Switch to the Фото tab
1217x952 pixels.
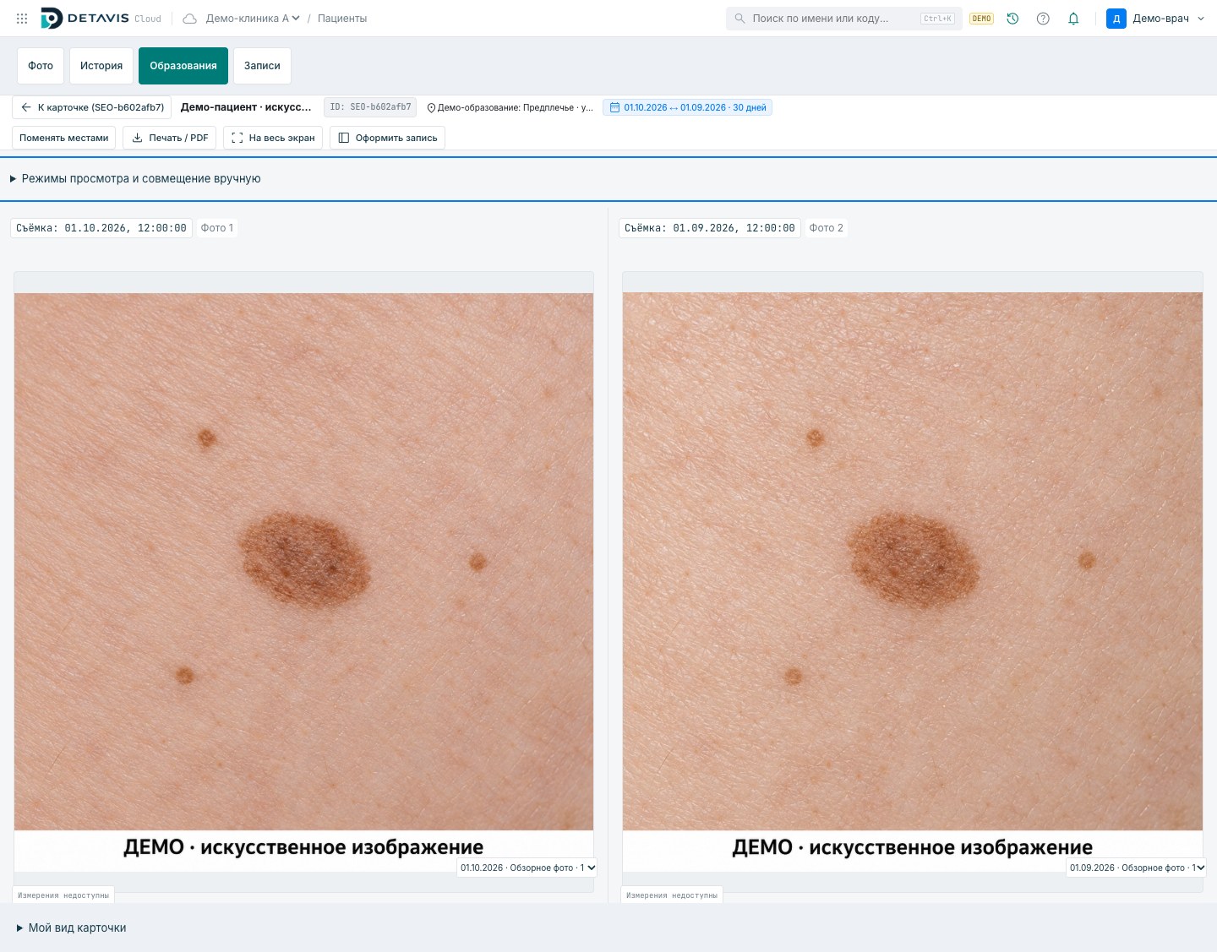pyautogui.click(x=41, y=66)
